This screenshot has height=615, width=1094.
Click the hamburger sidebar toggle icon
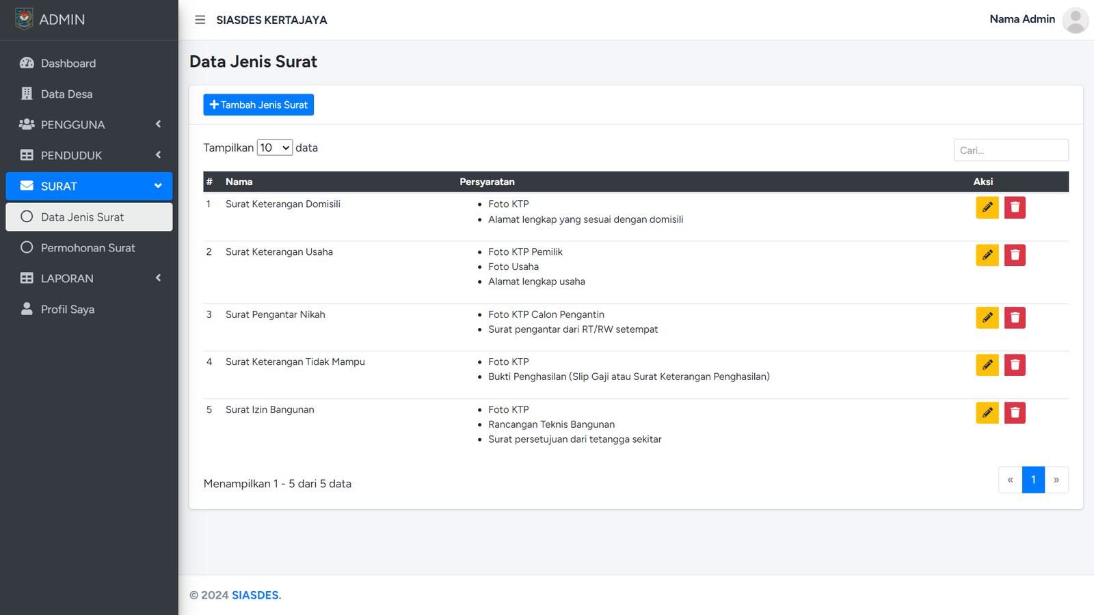click(x=200, y=20)
